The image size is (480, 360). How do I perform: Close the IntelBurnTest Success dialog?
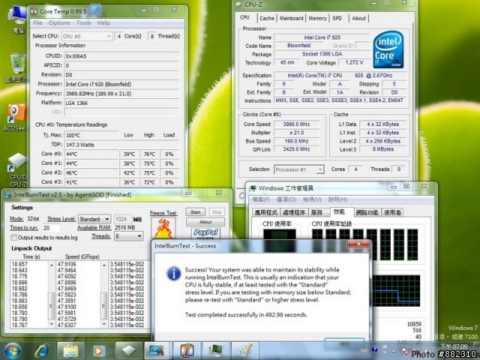(x=358, y=244)
